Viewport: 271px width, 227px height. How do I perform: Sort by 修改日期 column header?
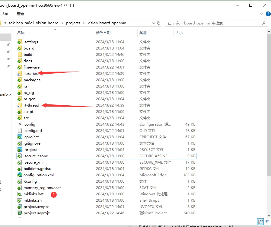(x=103, y=33)
